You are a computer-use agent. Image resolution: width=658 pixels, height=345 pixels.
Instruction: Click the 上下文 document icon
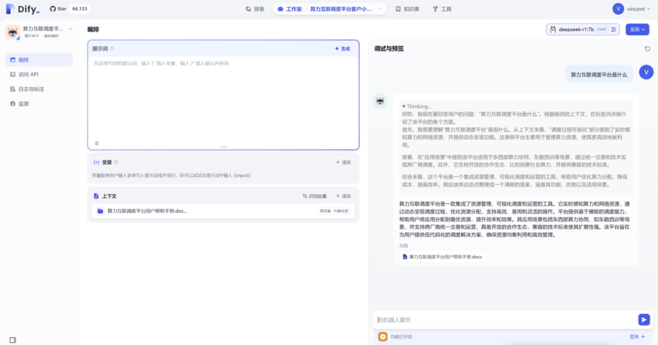pos(96,196)
